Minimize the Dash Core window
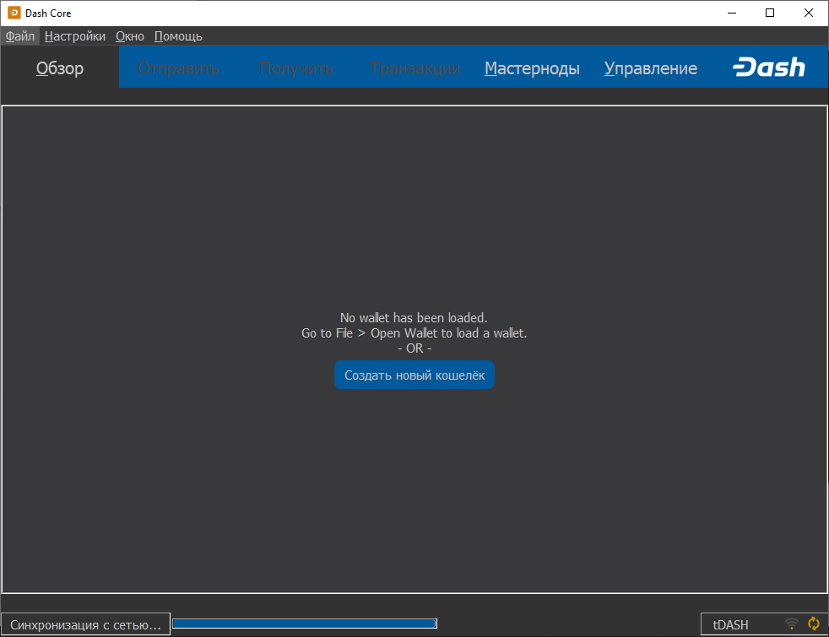 [732, 13]
